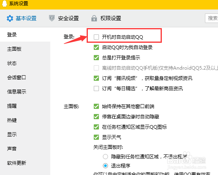Click the 系统设置 window title text

19,4
